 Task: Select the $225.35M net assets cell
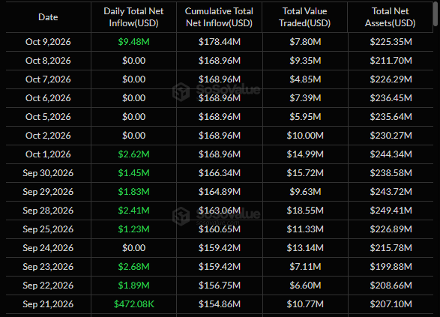[x=391, y=42]
